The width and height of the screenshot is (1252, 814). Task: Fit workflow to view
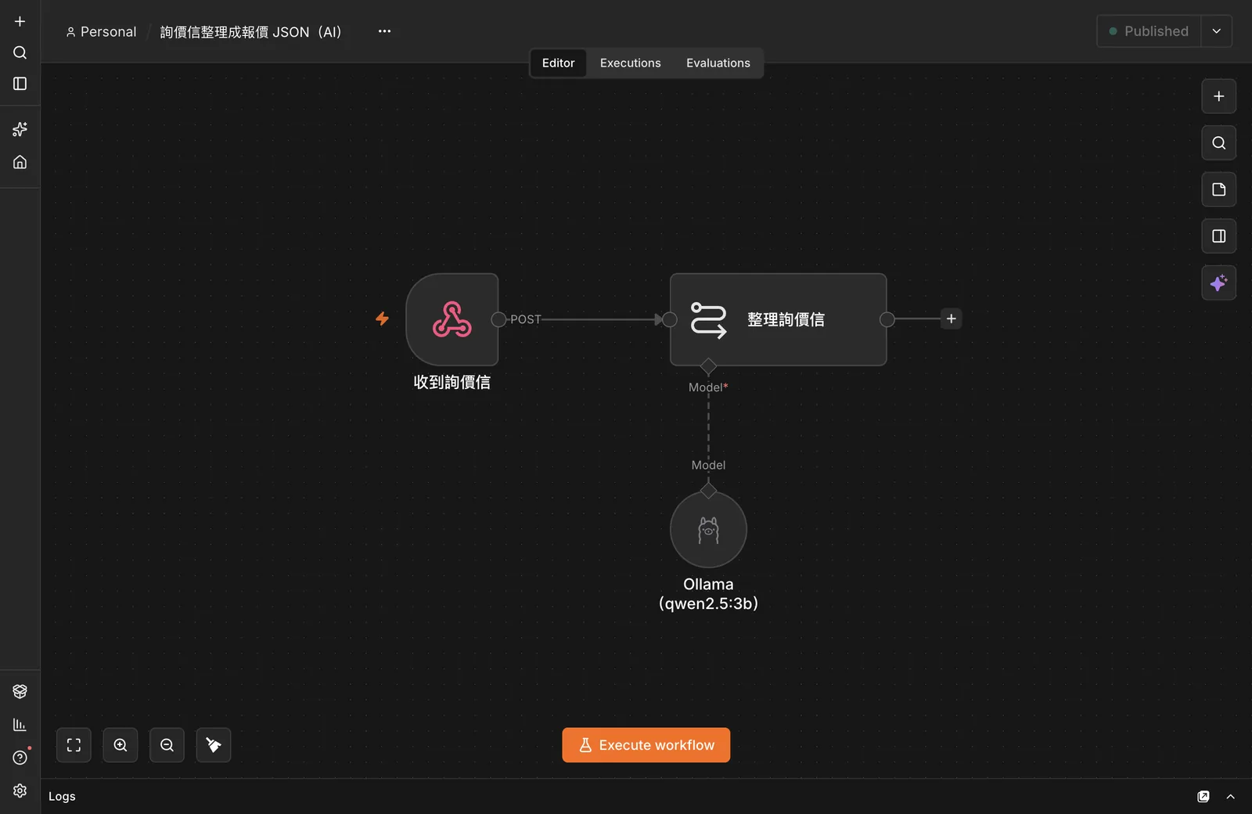click(x=74, y=745)
